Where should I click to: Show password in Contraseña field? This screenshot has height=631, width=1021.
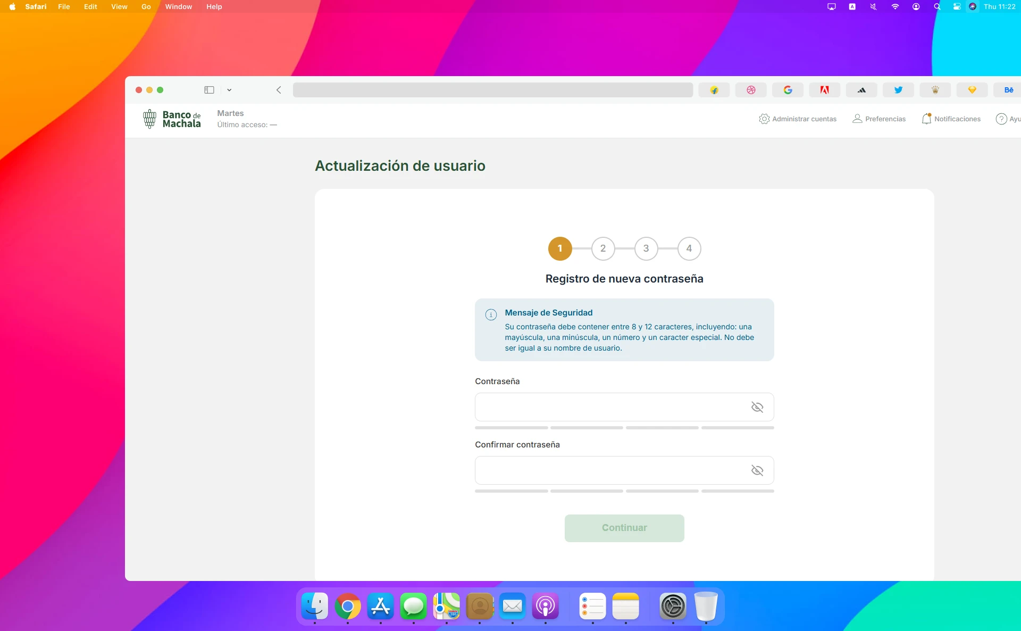click(757, 407)
